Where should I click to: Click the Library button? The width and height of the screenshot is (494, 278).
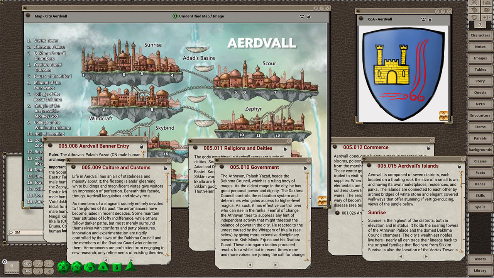480,270
